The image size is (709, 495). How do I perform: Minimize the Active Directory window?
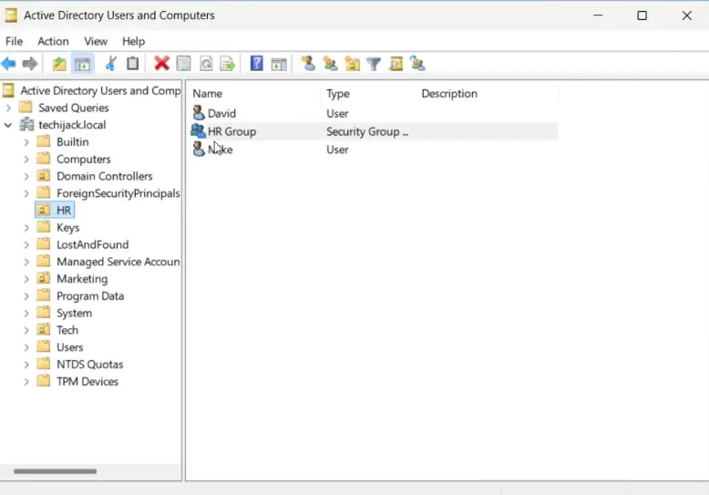tap(598, 15)
